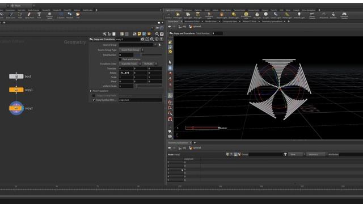Select the box1 node in network
Image resolution: width=363 pixels, height=204 pixels.
point(16,76)
